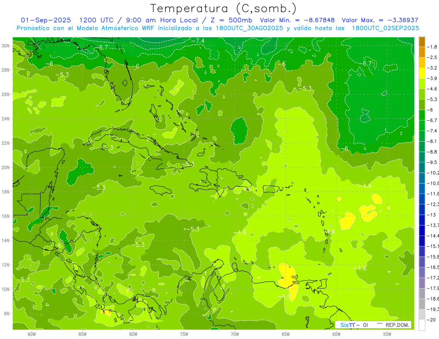The image size is (439, 339).
Task: Click the '12N' latitude axis label
Action: click(x=6, y=265)
